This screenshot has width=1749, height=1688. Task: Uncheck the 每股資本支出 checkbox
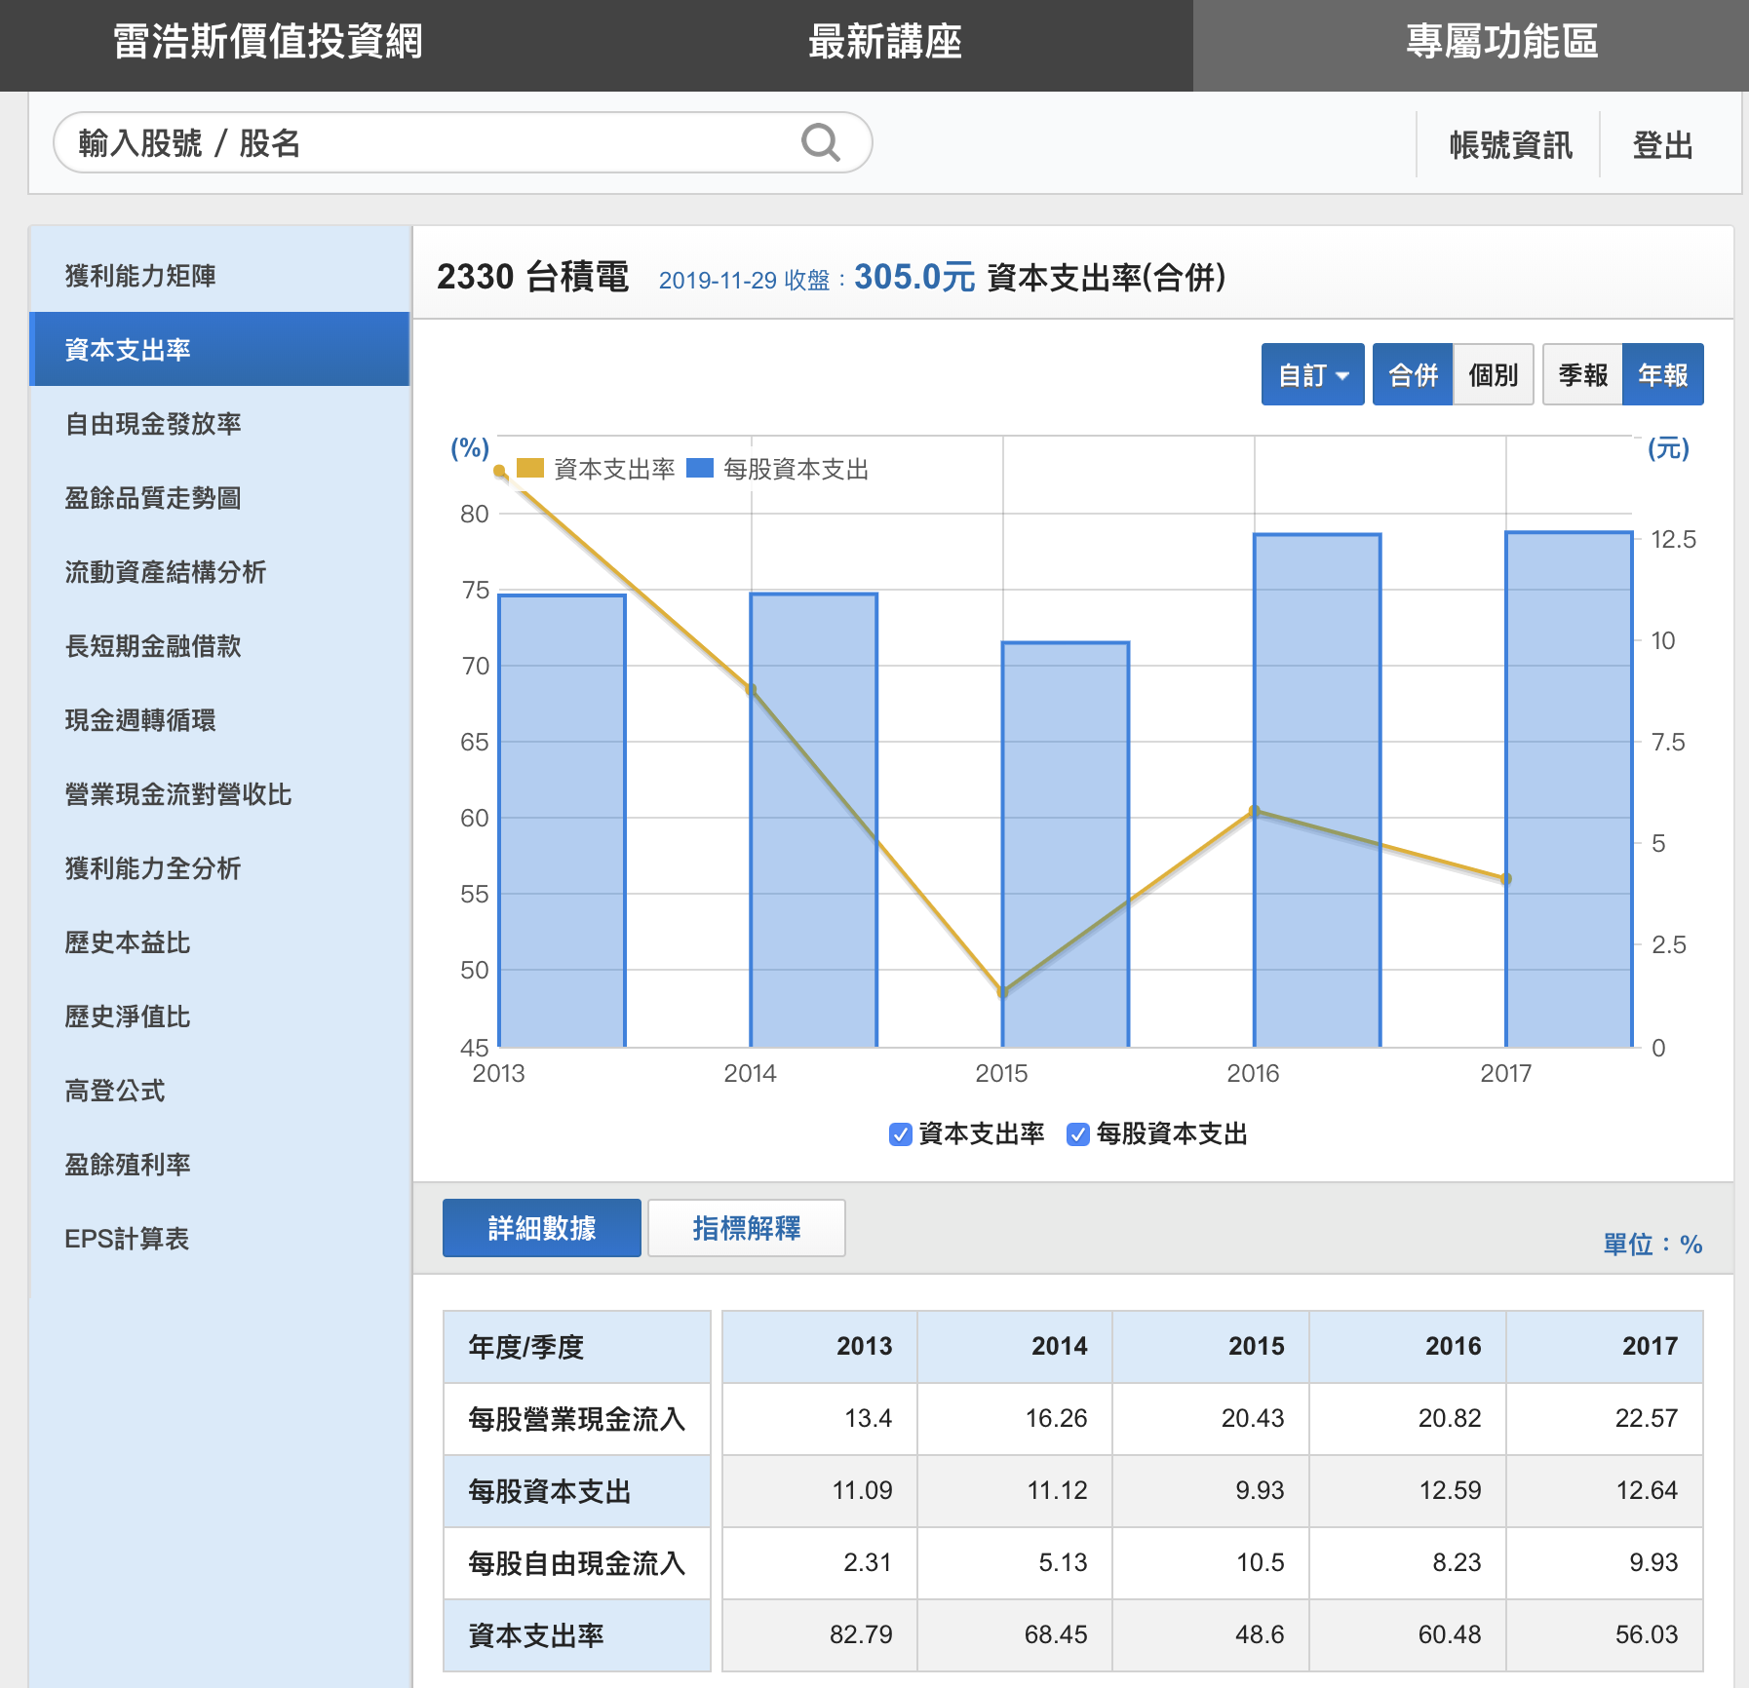click(x=1077, y=1134)
